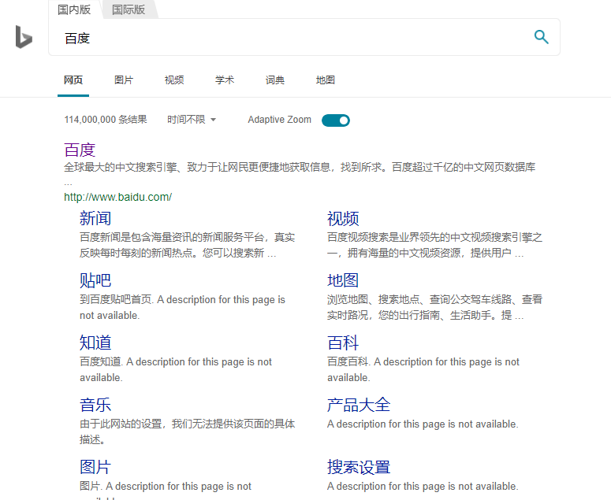Click the 到百度贴吧首页 description text
The image size is (611, 500).
point(182,307)
